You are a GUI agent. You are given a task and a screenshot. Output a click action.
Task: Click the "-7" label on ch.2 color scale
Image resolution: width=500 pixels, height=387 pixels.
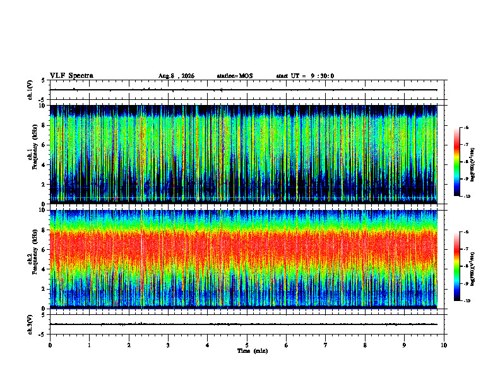[x=466, y=249]
